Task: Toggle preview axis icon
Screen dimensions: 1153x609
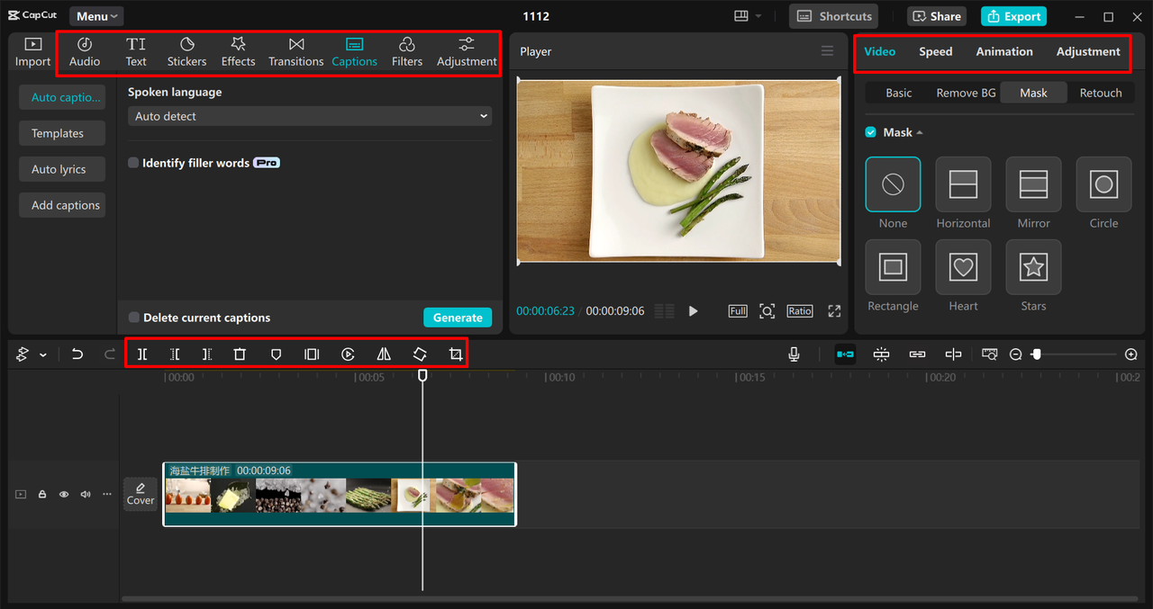Action: [953, 354]
